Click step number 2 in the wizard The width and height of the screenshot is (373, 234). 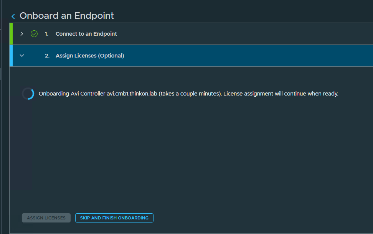[47, 56]
